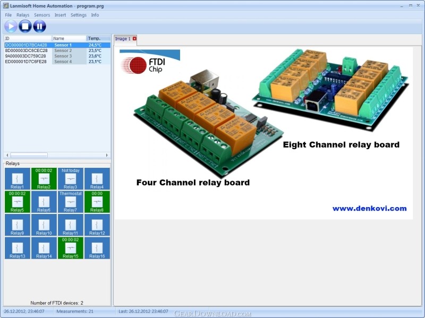
Task: Click the Relay12 switch icon
Action: pyautogui.click(x=97, y=225)
